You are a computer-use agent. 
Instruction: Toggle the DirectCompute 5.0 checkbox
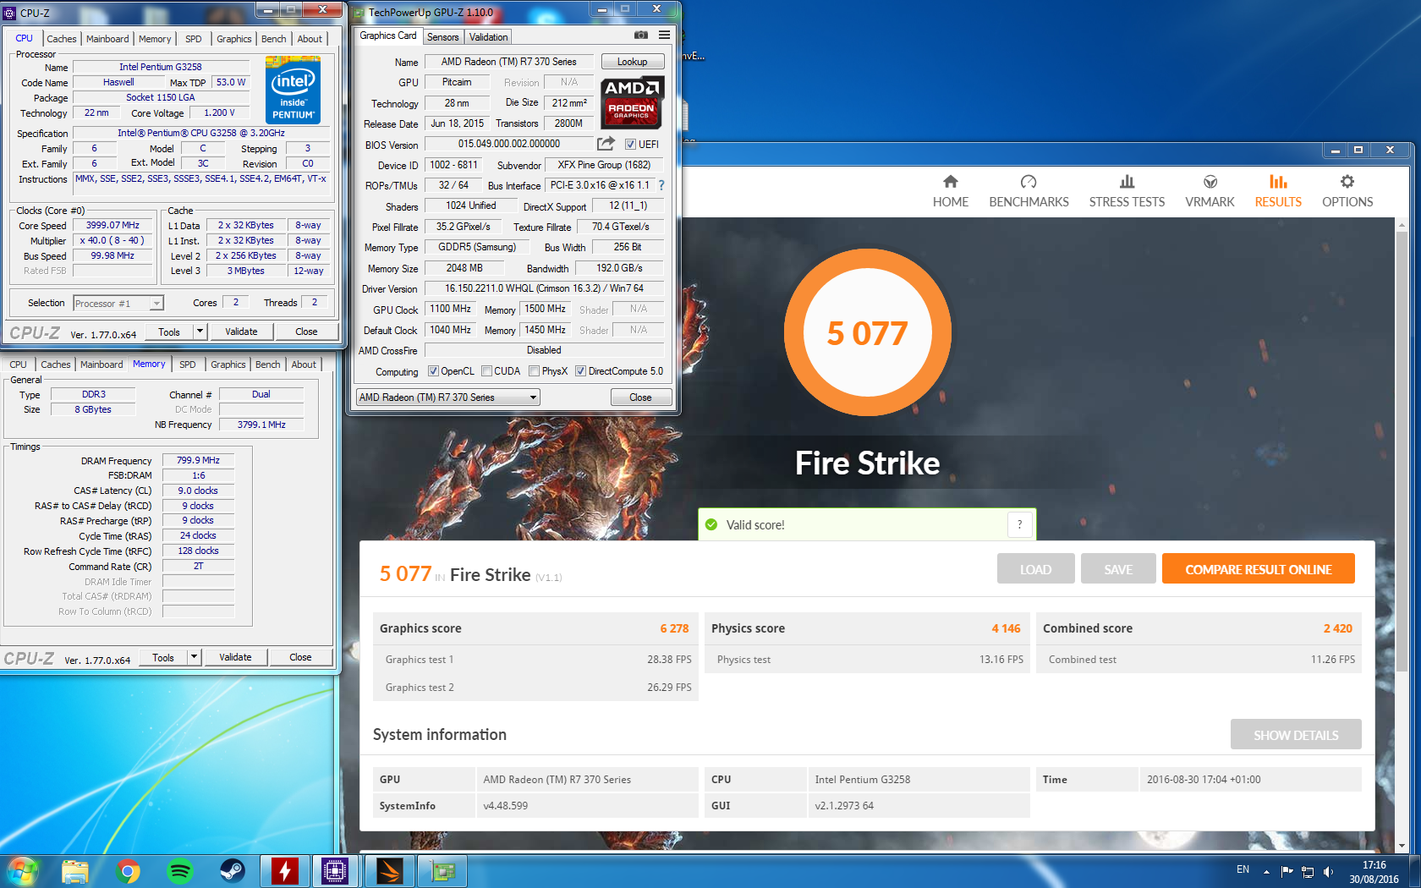pyautogui.click(x=580, y=371)
